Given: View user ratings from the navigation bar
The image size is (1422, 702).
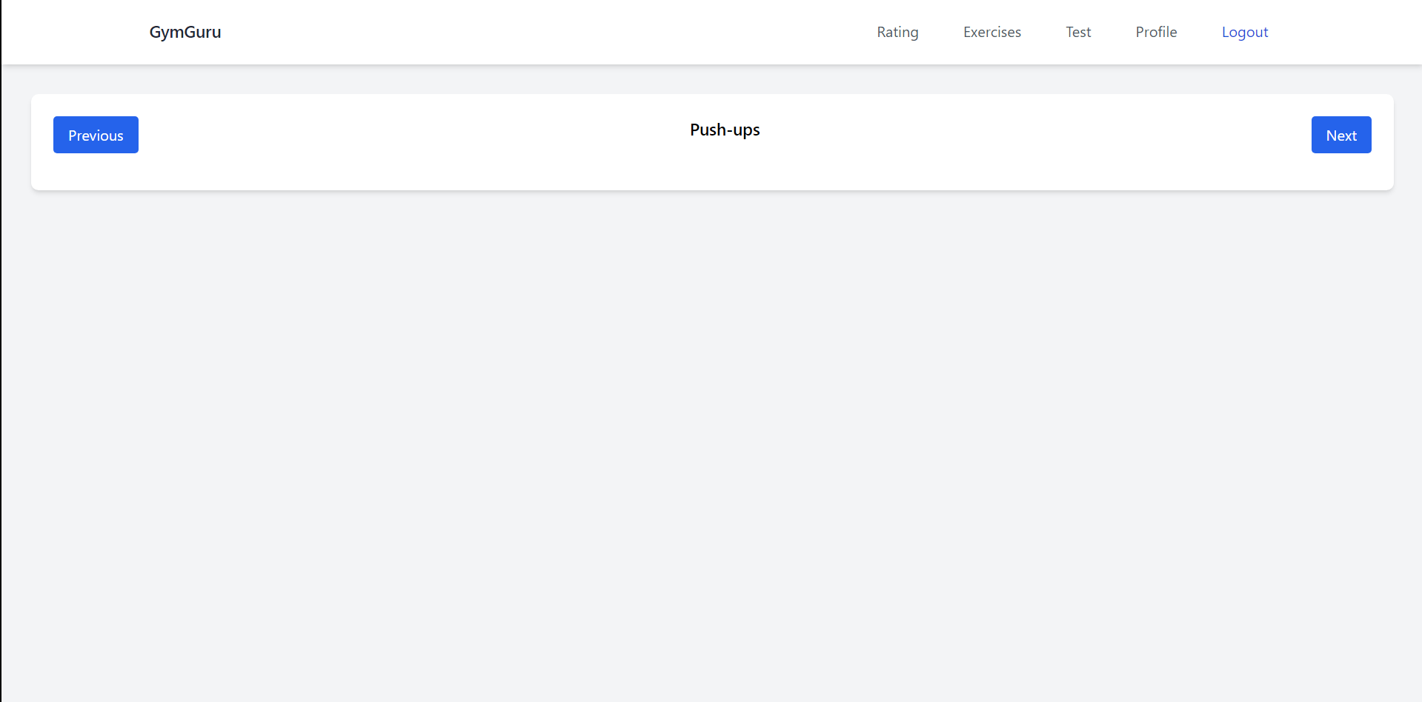Looking at the screenshot, I should pyautogui.click(x=897, y=32).
